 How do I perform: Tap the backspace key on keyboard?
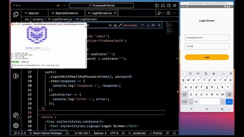tap(229, 94)
